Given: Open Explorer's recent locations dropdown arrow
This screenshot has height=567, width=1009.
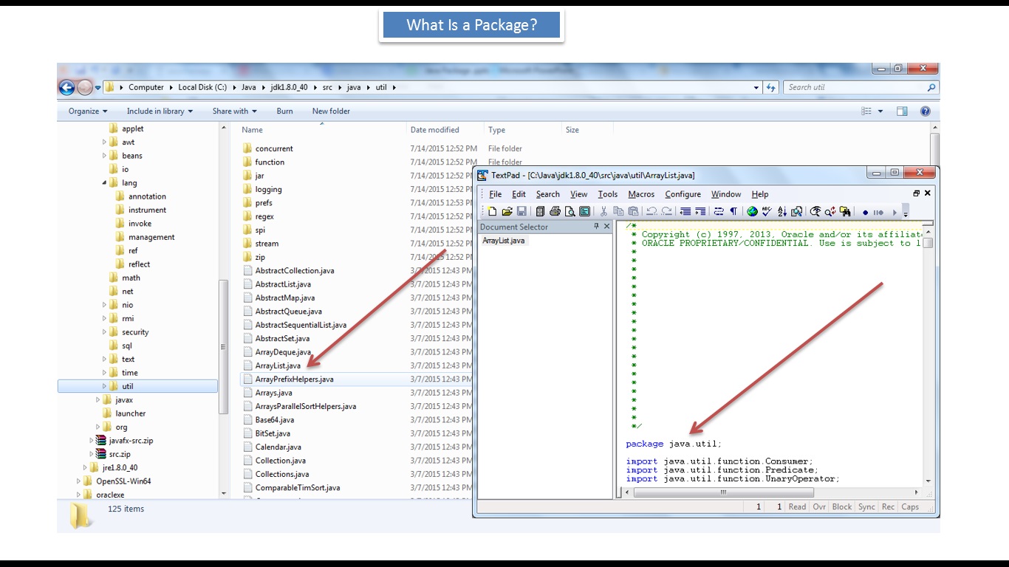Looking at the screenshot, I should coord(99,88).
